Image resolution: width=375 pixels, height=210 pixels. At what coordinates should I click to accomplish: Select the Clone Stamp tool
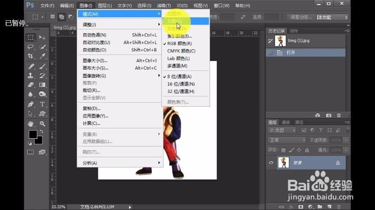(x=31, y=76)
